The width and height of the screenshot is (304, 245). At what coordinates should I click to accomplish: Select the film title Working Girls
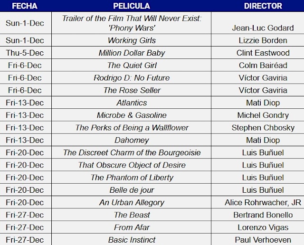point(132,40)
